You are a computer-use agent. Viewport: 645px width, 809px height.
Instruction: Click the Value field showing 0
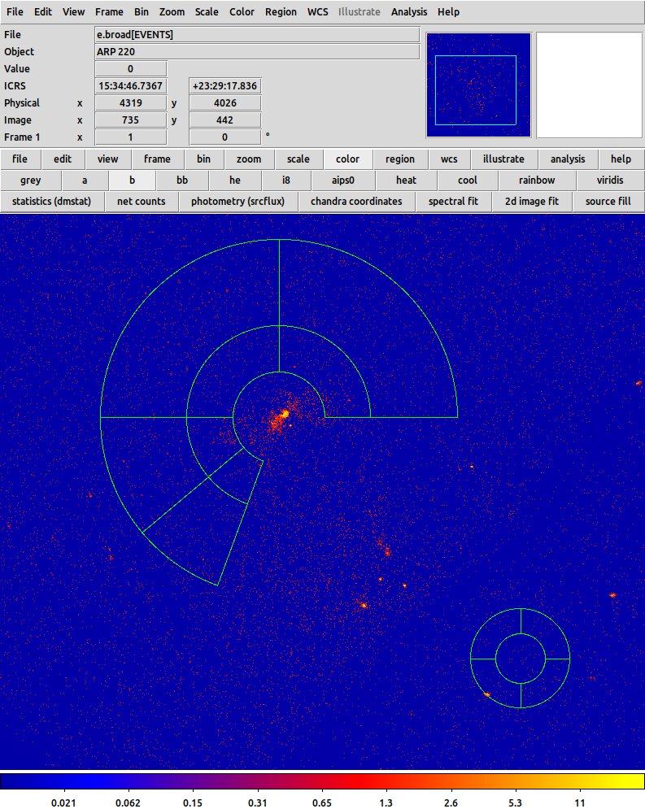[131, 68]
